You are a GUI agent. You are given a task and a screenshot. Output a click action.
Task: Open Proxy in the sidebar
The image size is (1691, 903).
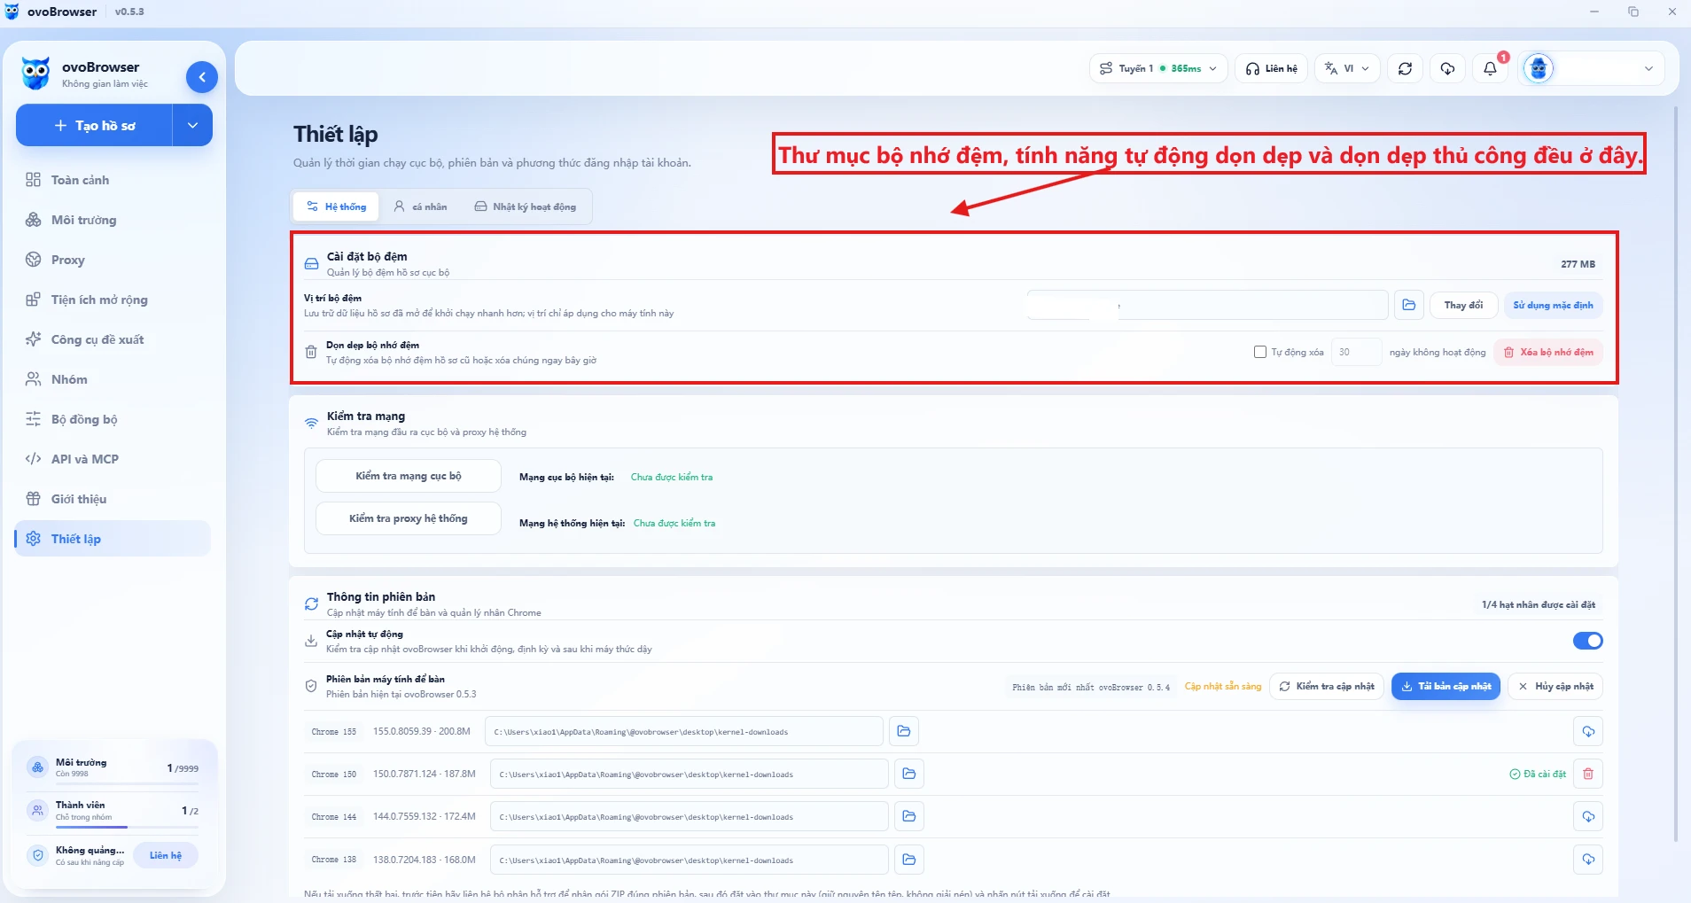(67, 260)
